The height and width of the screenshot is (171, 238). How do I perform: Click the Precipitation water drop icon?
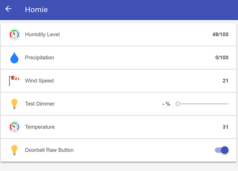pyautogui.click(x=14, y=58)
